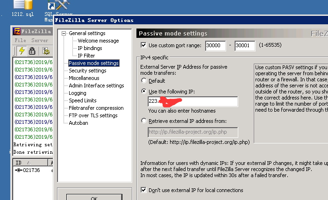This screenshot has height=200, width=328.
Task: Click the lightning bolt connect icon in FileZilla toolbar
Action: pos(22,51)
